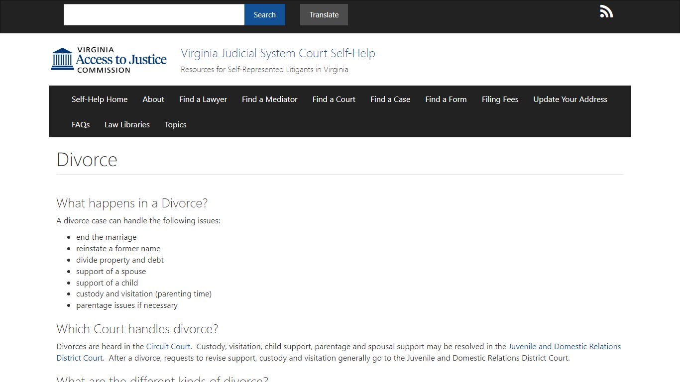Click 'custody and visitation (parenting time)' item

(144, 294)
